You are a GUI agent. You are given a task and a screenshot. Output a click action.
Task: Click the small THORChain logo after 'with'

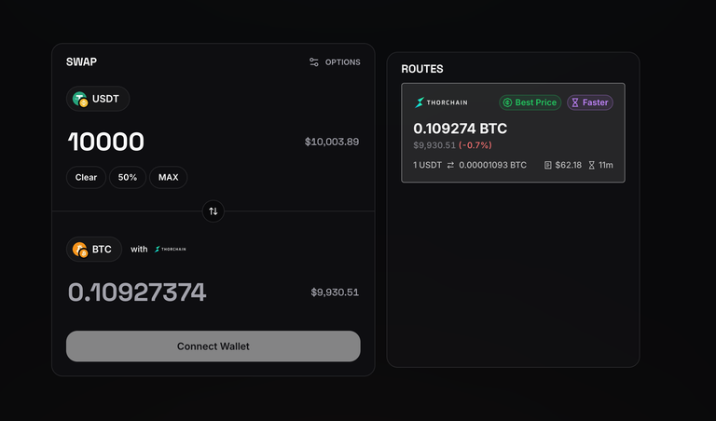coord(171,249)
